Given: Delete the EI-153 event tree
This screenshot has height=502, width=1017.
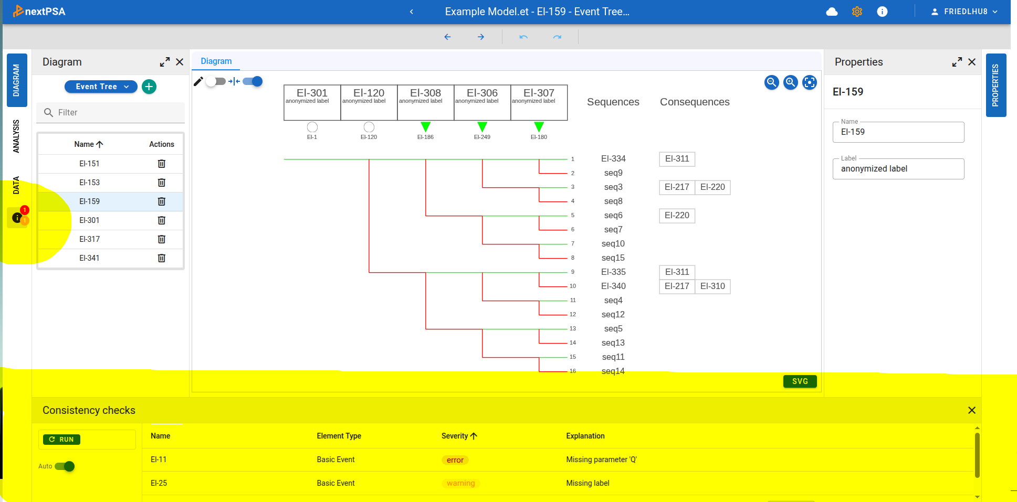Looking at the screenshot, I should (162, 183).
